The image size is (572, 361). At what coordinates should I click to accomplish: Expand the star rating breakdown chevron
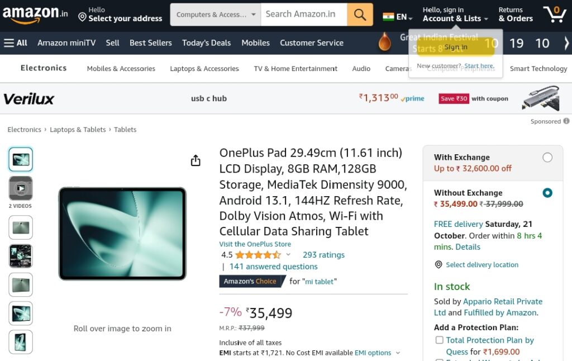[288, 254]
